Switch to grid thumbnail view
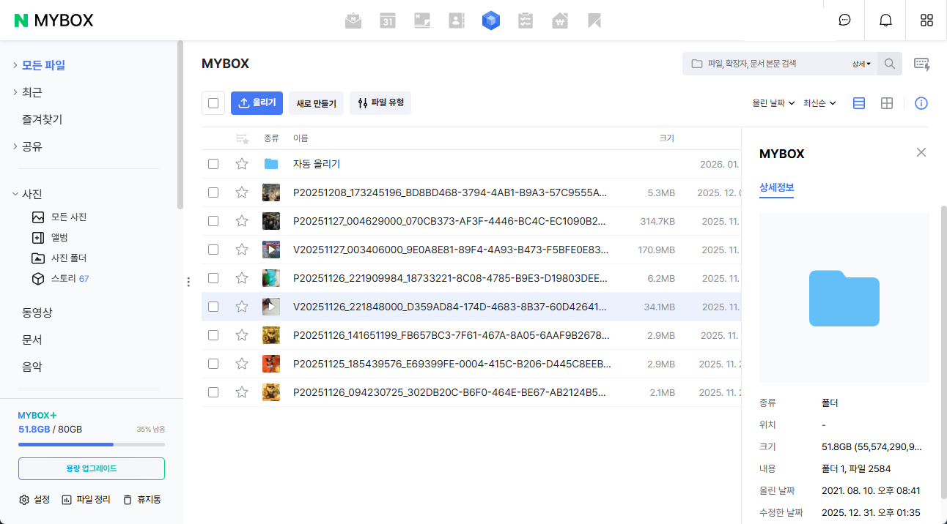Viewport: 947px width, 524px height. [x=887, y=103]
